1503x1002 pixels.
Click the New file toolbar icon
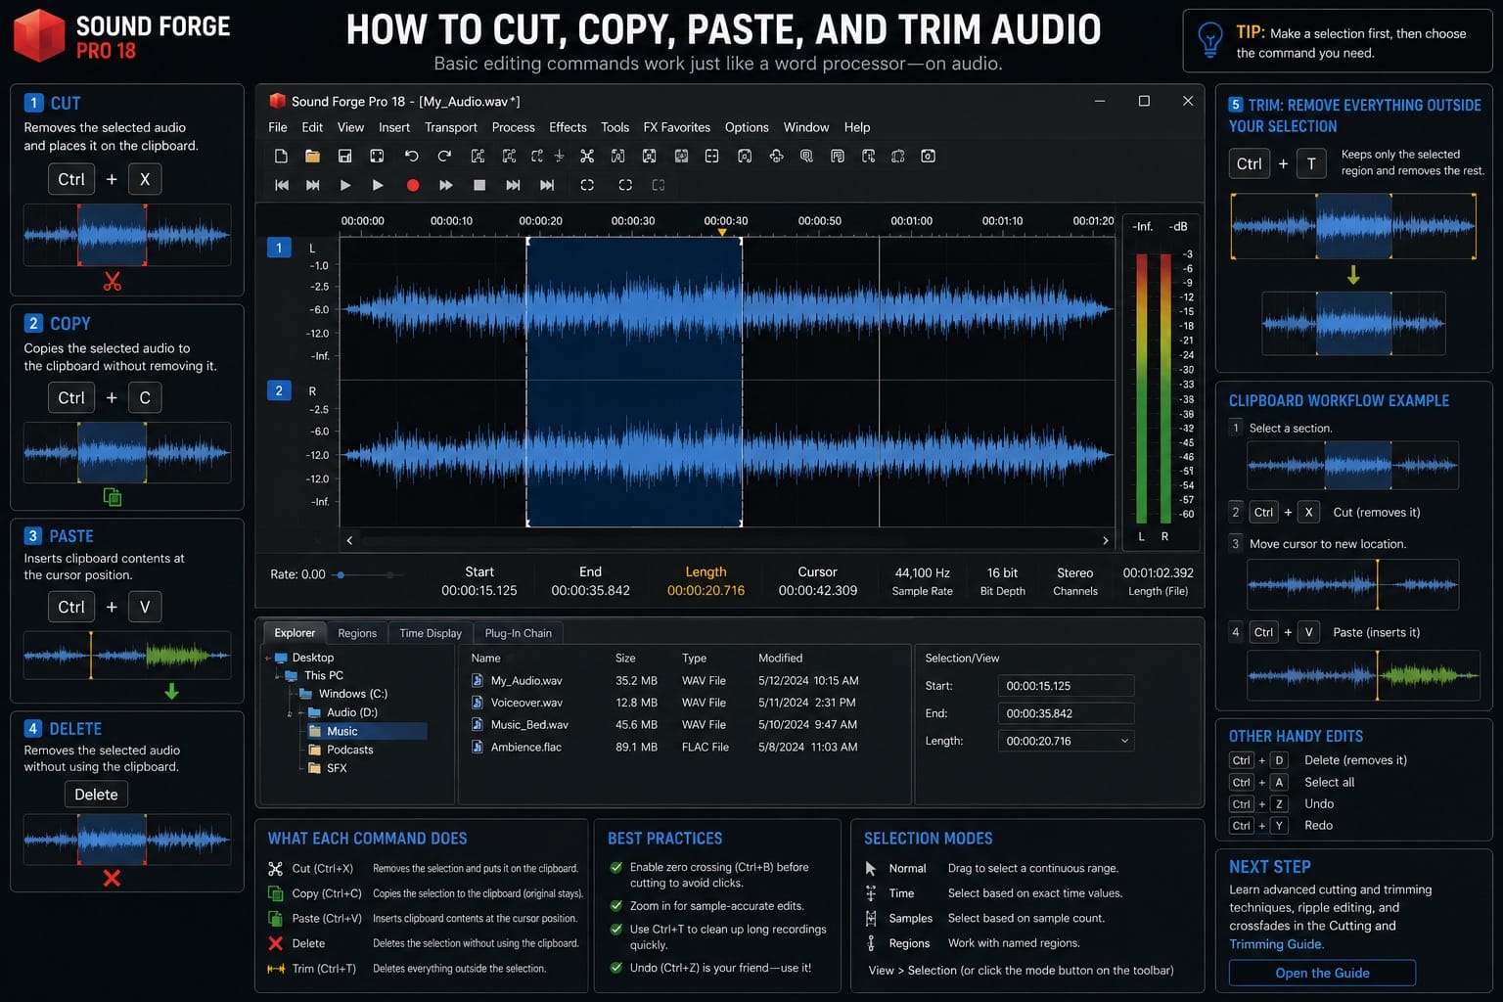coord(281,156)
